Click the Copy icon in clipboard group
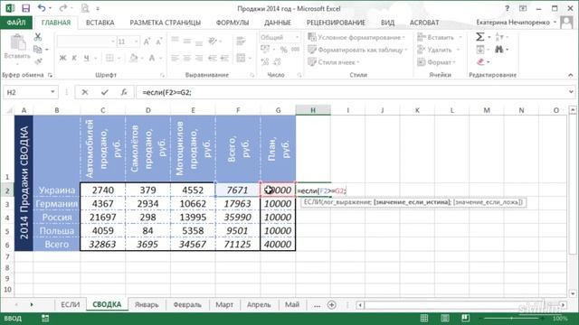Viewport: 579px width, 325px height. tap(38, 49)
